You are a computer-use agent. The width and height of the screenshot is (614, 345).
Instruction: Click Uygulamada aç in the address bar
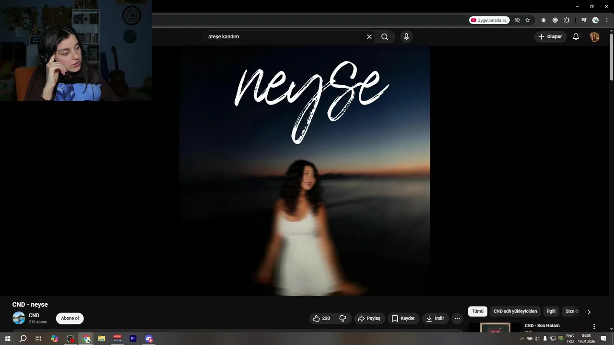(489, 20)
